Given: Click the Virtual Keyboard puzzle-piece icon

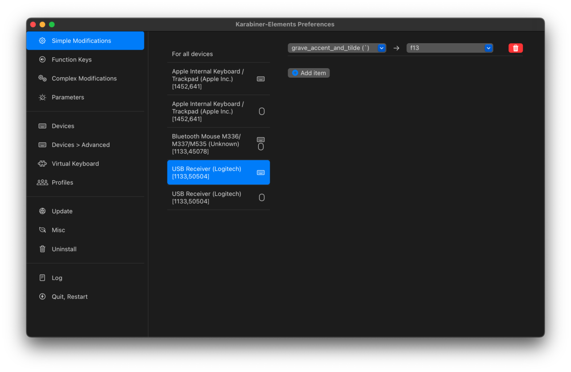Looking at the screenshot, I should [42, 164].
